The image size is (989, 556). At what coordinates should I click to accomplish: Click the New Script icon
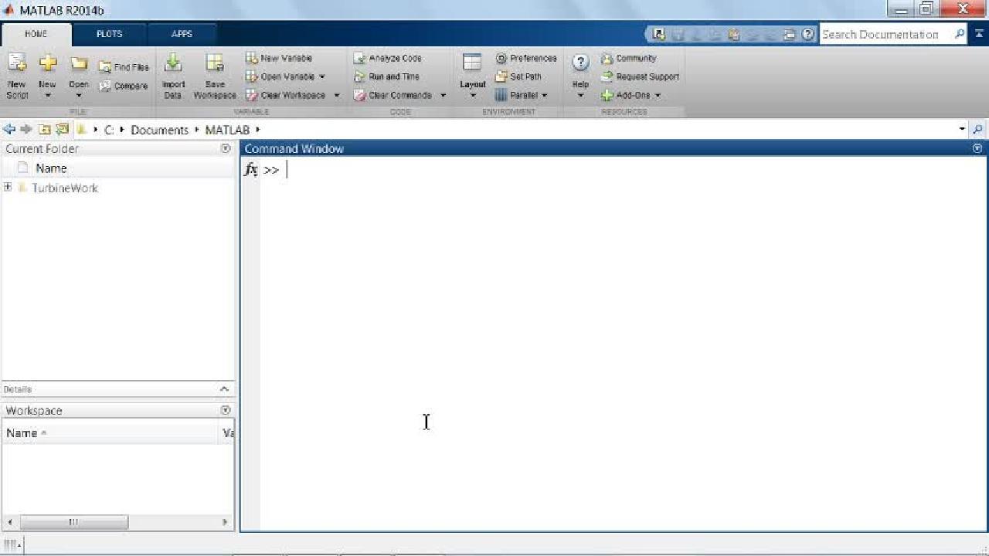point(17,65)
